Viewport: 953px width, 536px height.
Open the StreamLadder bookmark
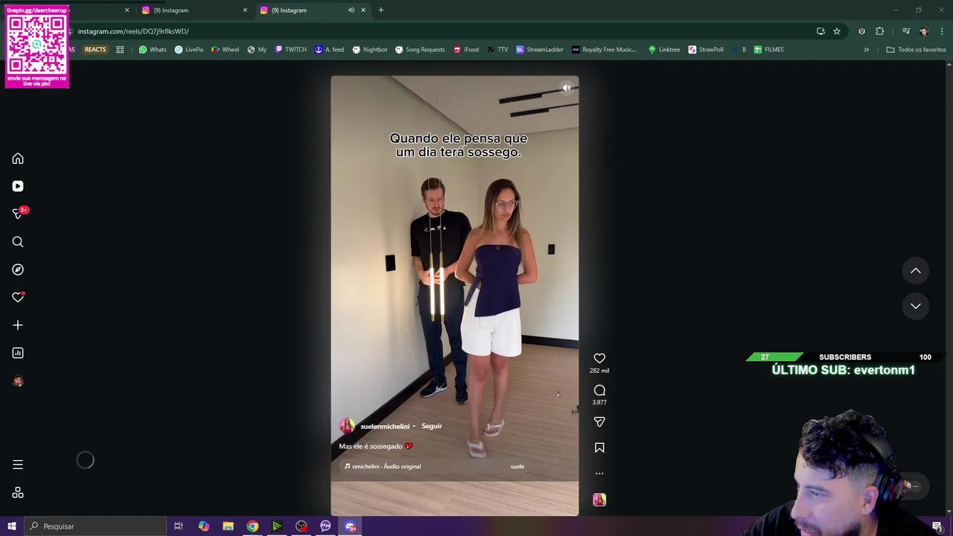[540, 50]
